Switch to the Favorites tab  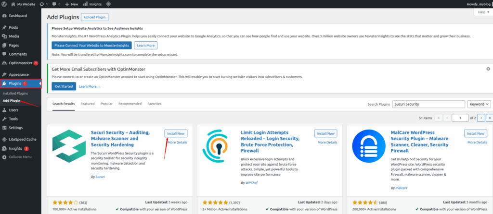155,104
